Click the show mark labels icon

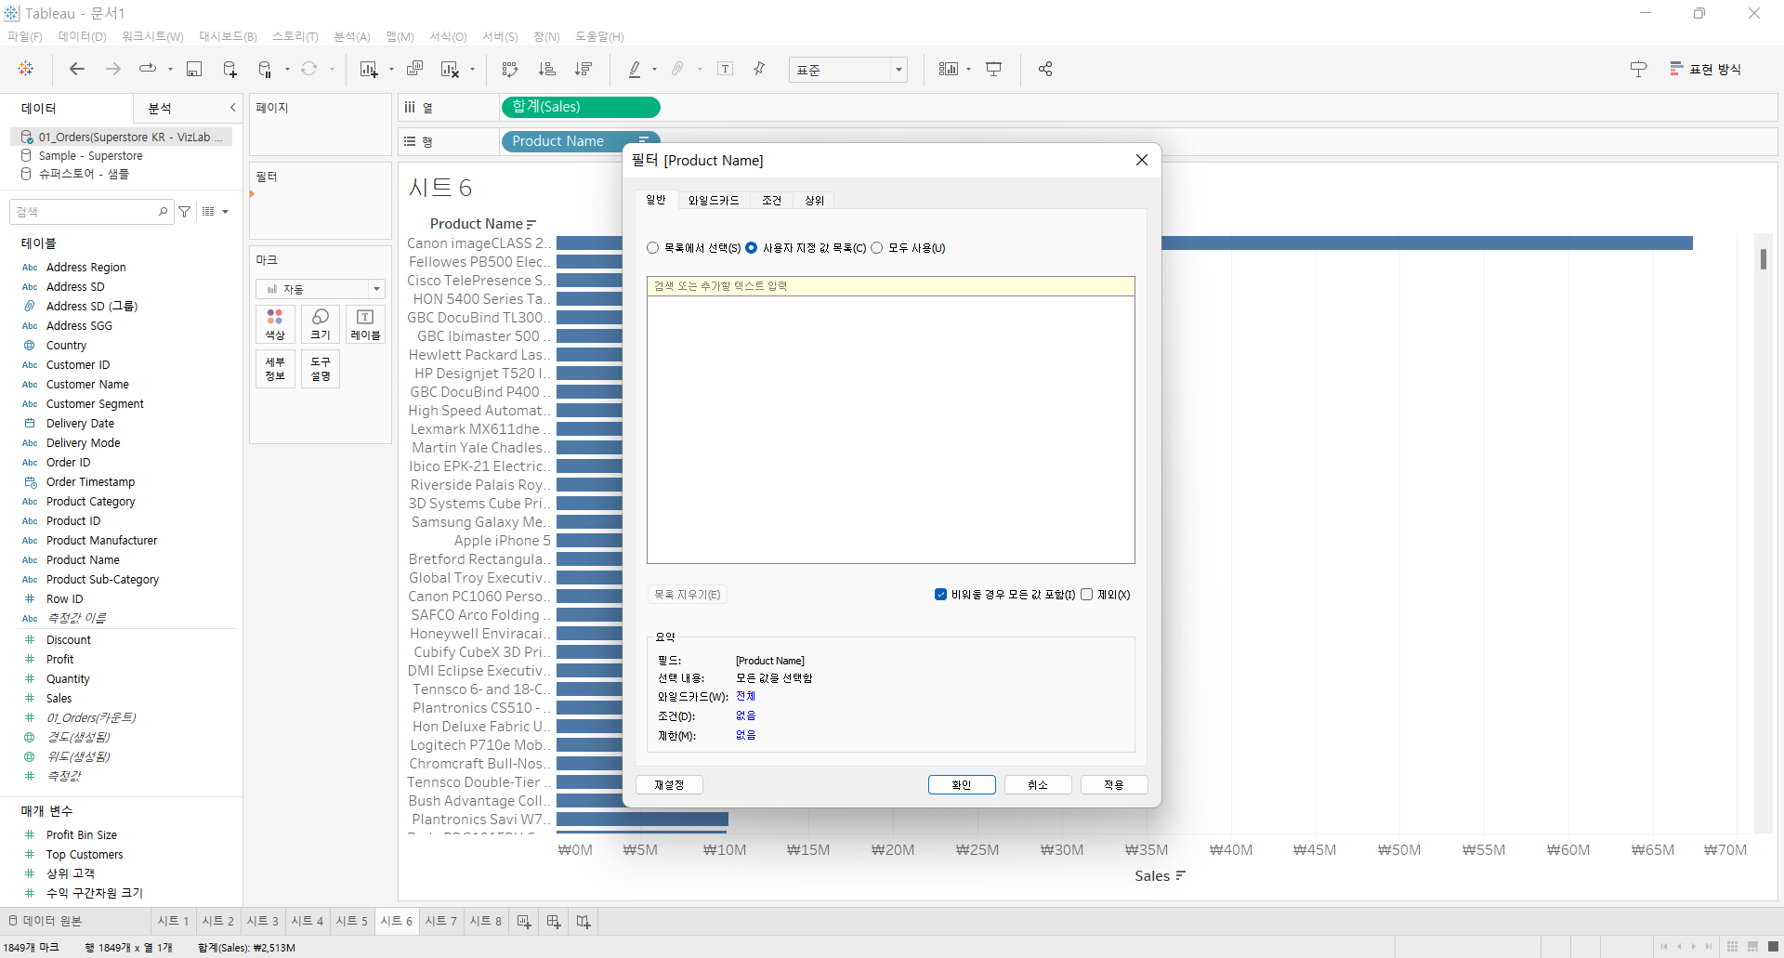coord(726,69)
